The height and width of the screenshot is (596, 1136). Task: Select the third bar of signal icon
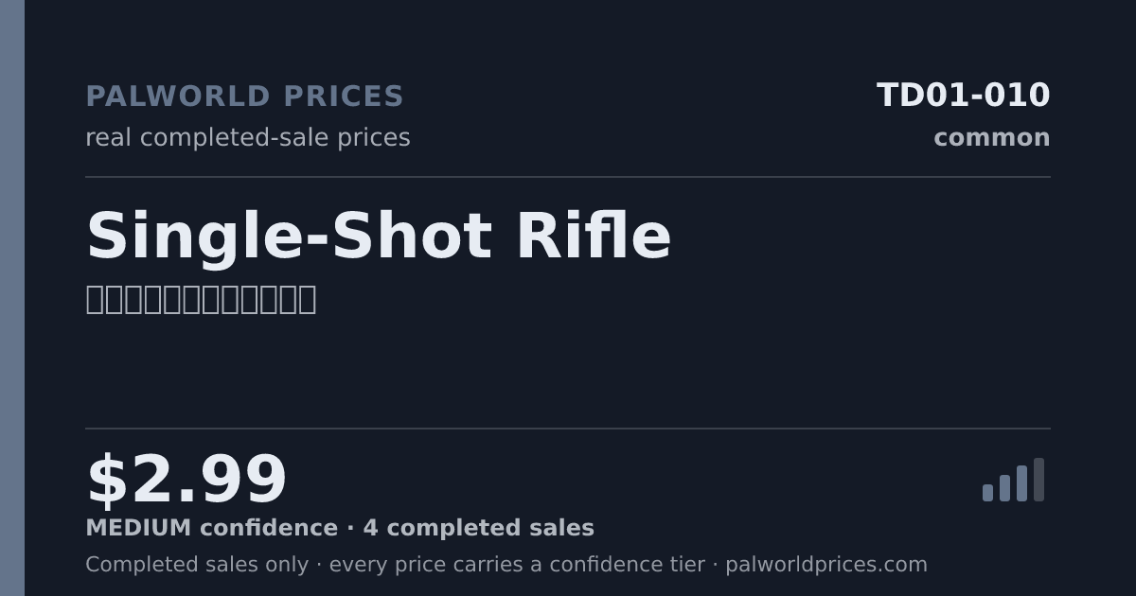1021,483
